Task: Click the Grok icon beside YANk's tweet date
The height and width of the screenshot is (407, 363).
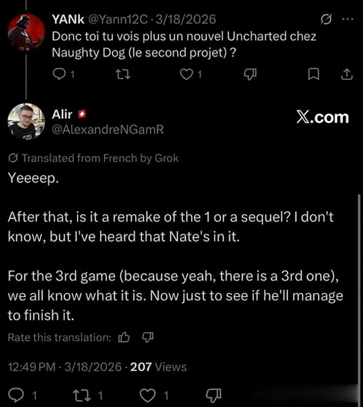Action: coord(327,20)
